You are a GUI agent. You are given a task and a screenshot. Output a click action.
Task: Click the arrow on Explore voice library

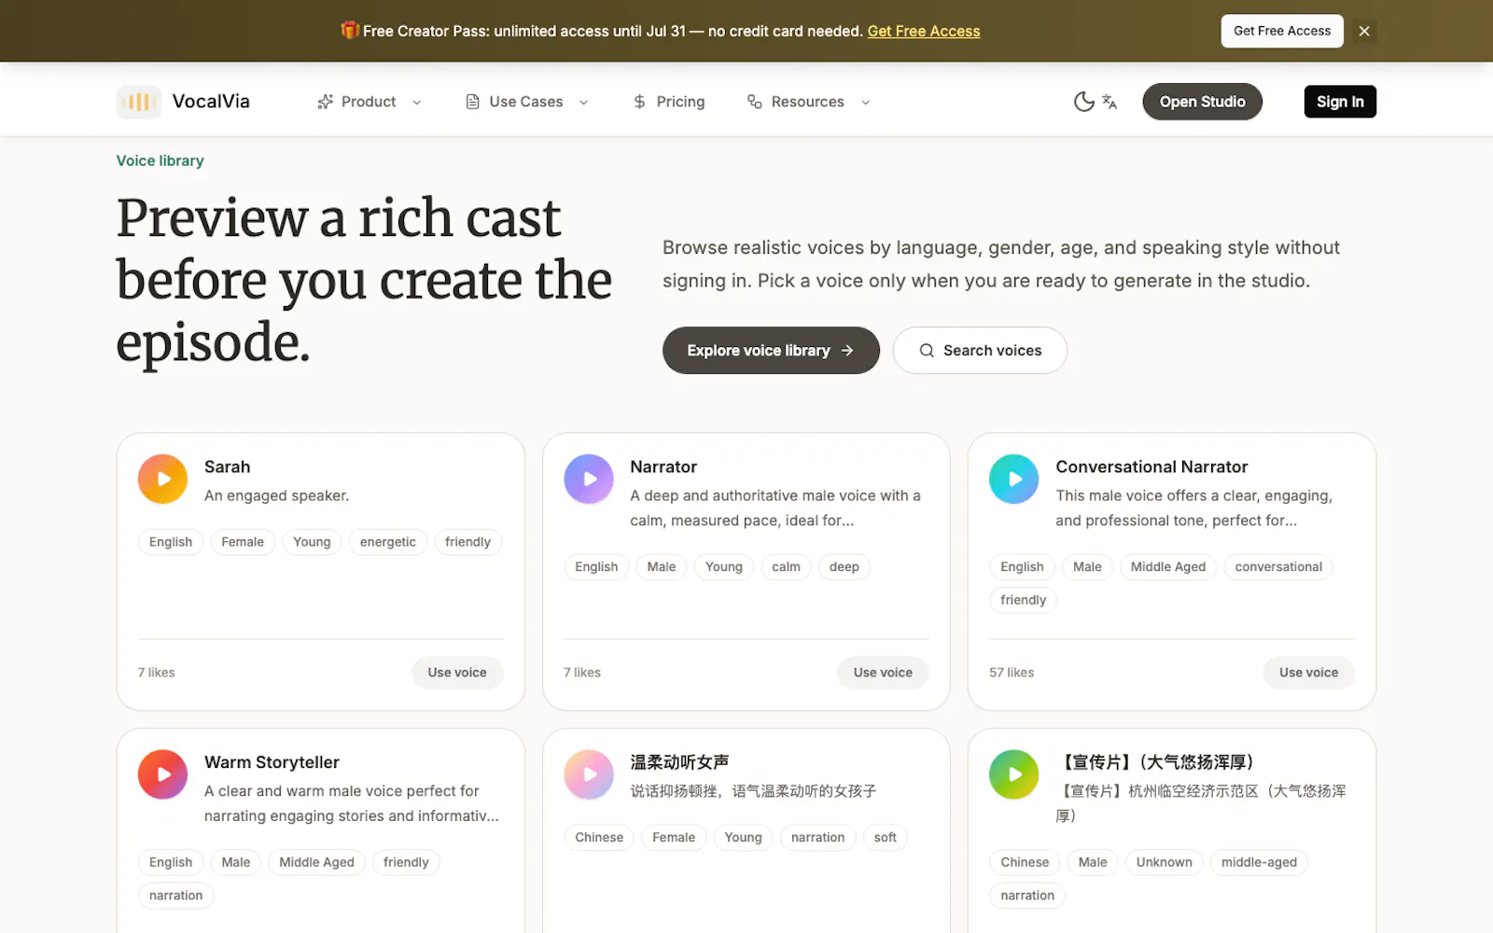847,351
